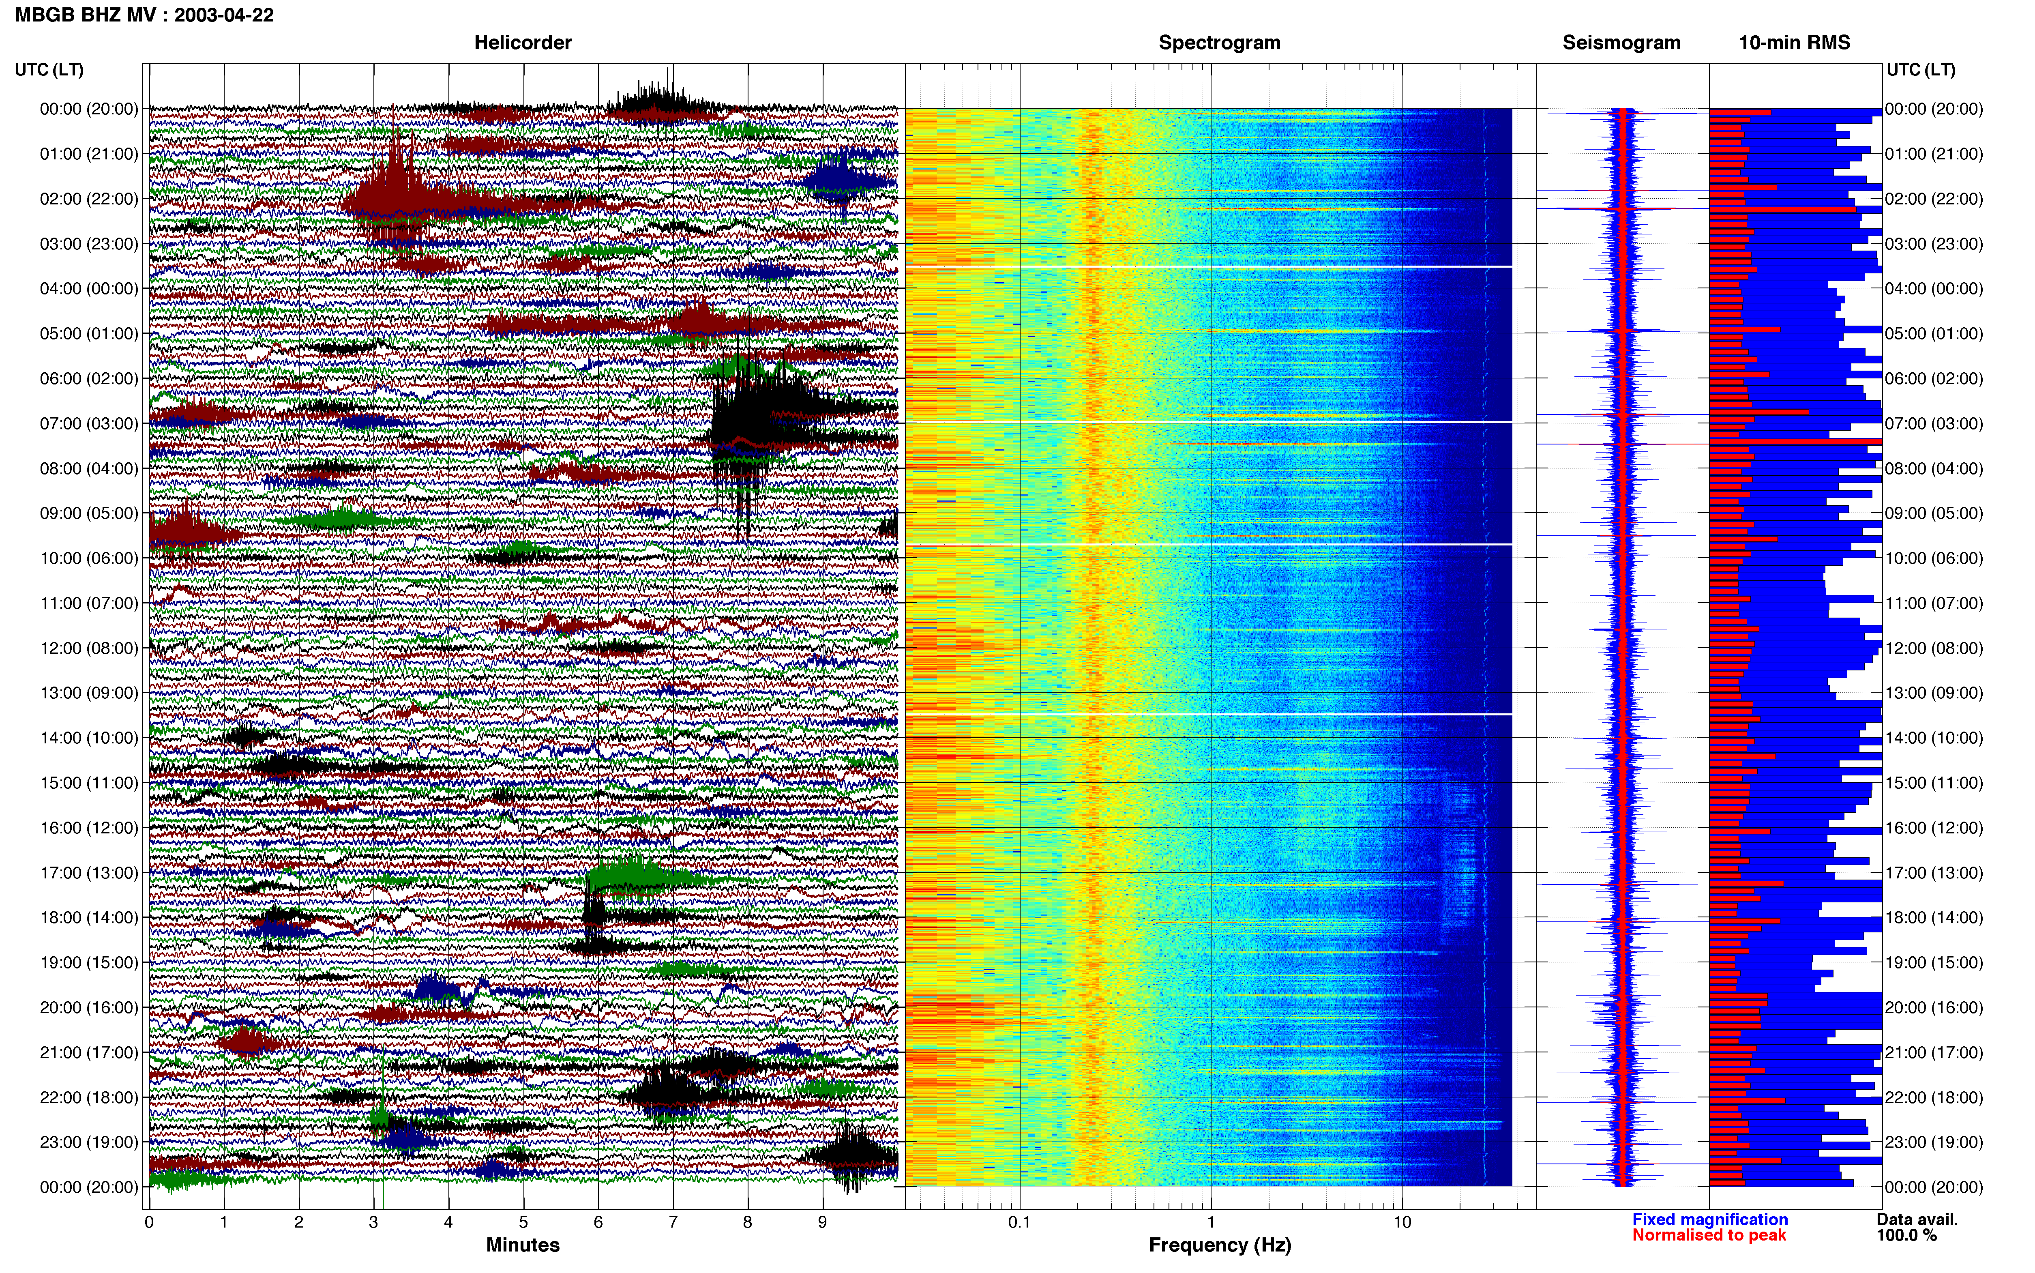
Task: Click the 100.0 % data availability value
Action: [x=1906, y=1235]
